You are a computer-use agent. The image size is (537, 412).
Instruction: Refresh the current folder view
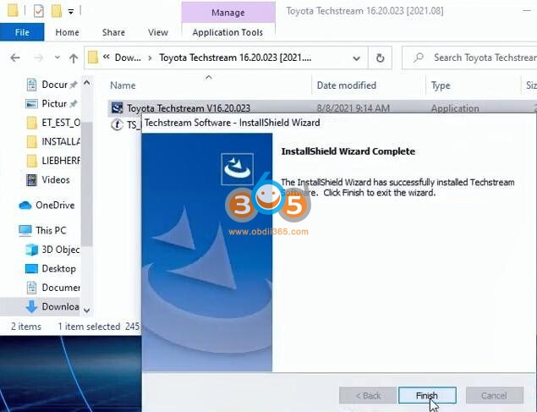[380, 58]
